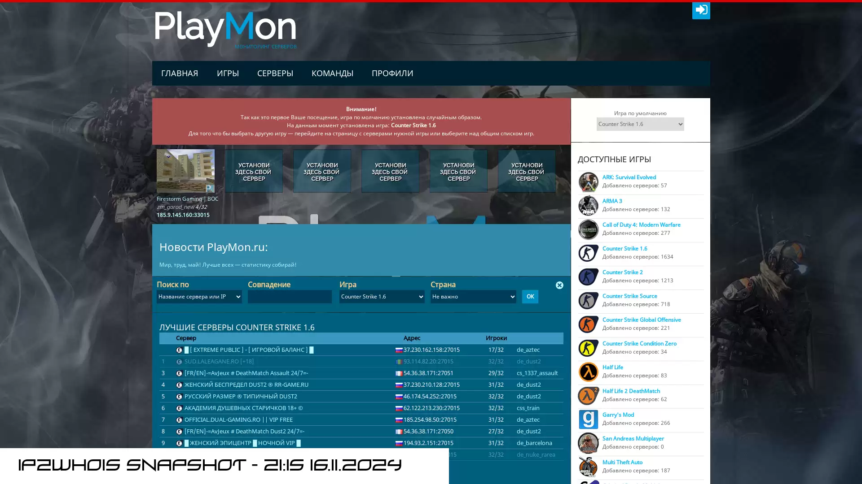Open the 'Страна' country dropdown
Viewport: 862px width, 484px height.
pyautogui.click(x=473, y=297)
